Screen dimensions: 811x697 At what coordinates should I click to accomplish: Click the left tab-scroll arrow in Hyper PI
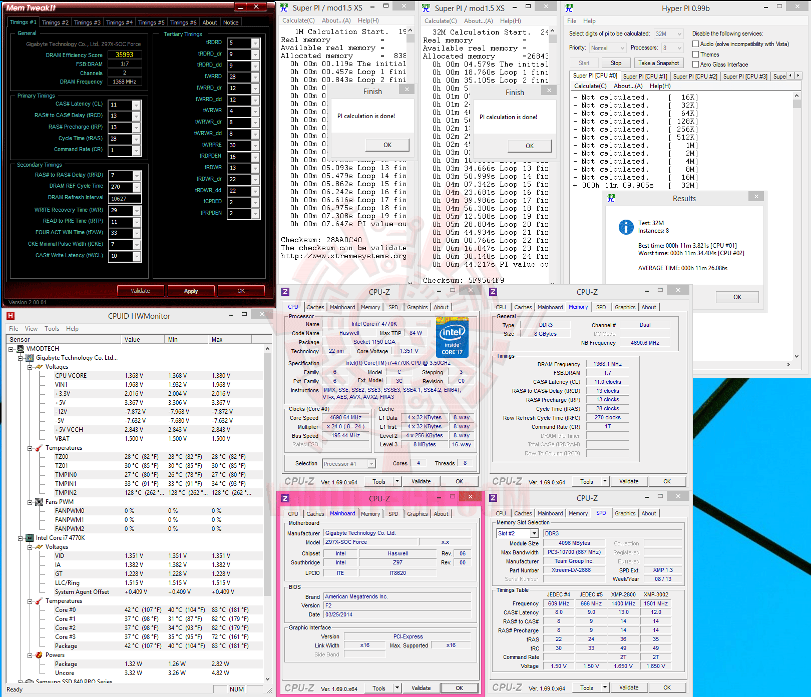[791, 76]
